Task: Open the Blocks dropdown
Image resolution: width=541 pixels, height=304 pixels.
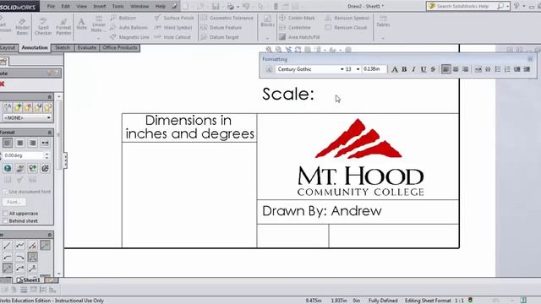Action: [x=267, y=38]
